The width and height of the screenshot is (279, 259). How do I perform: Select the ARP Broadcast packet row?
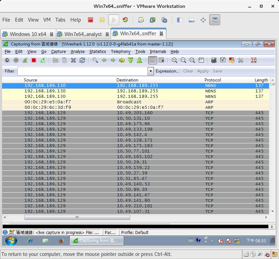coord(136,102)
